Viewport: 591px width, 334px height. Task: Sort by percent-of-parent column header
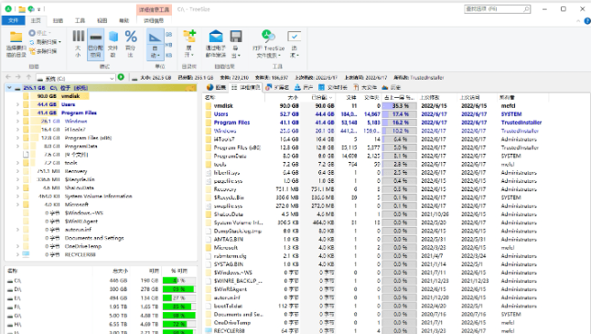click(x=400, y=97)
